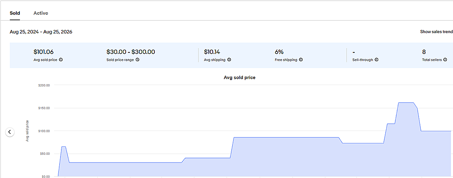453x178 pixels.
Task: Click the chart peak near $150 line
Action: pos(406,103)
